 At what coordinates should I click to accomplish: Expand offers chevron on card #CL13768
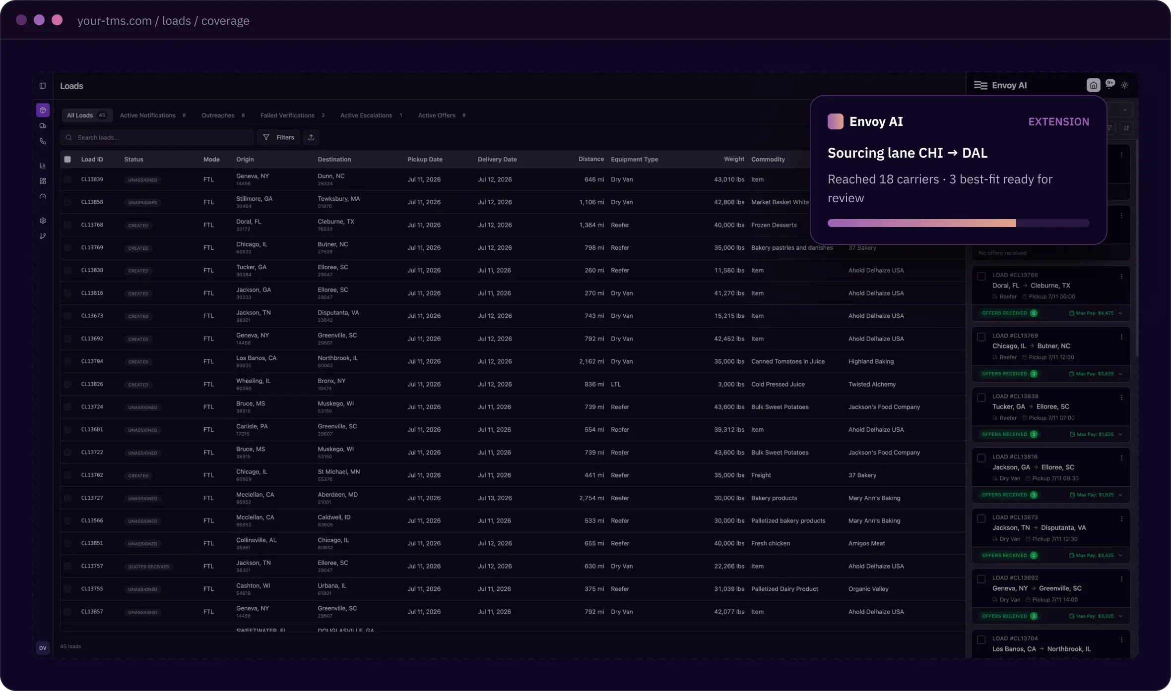pyautogui.click(x=1120, y=313)
